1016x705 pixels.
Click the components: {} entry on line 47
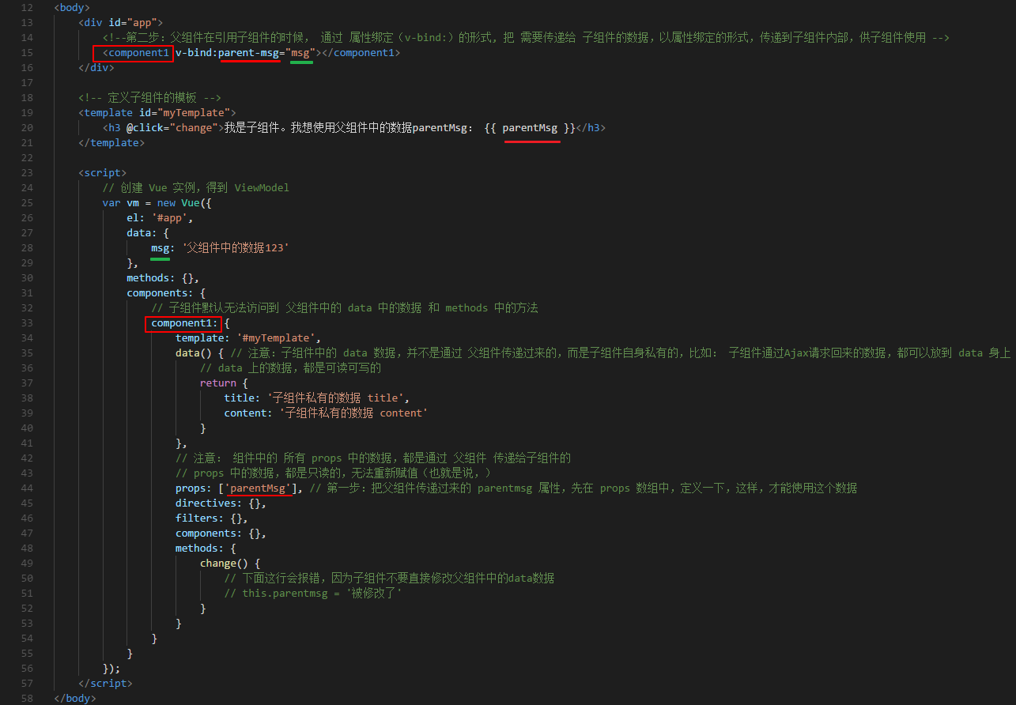tap(221, 533)
